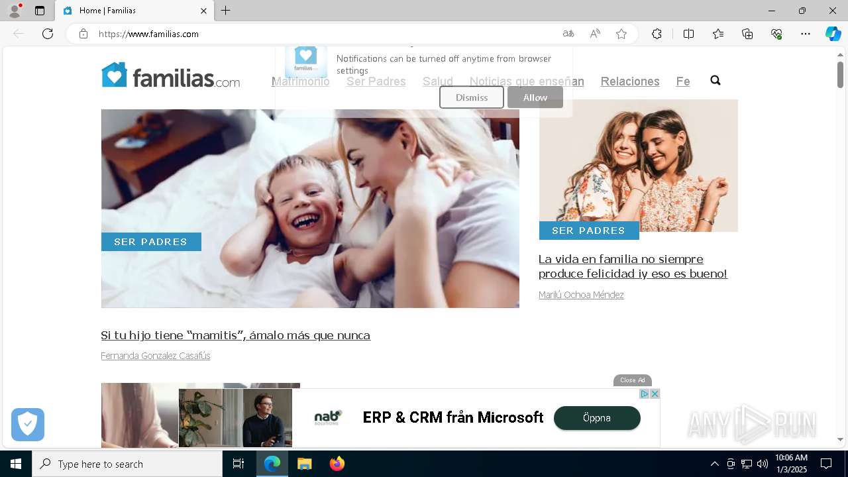This screenshot has width=848, height=477.
Task: Open Settings and more ellipsis menu
Action: tap(806, 34)
